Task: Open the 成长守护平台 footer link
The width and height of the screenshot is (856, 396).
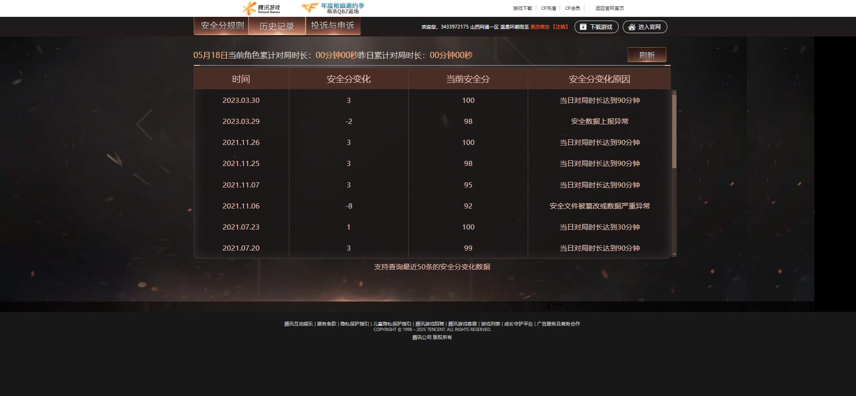Action: 518,324
